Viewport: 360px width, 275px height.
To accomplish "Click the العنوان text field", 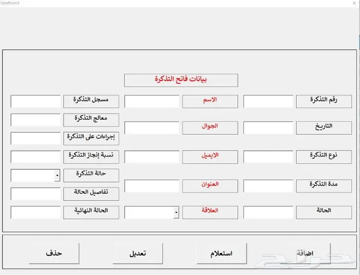I will tap(152, 186).
